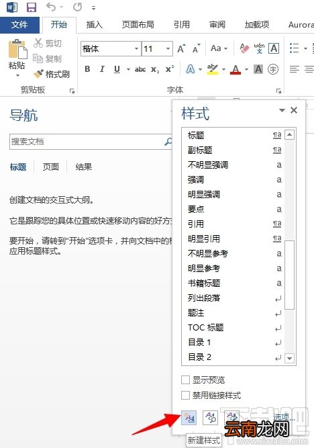
Task: Click the Enclose Characters (字) icon
Action: tap(273, 69)
